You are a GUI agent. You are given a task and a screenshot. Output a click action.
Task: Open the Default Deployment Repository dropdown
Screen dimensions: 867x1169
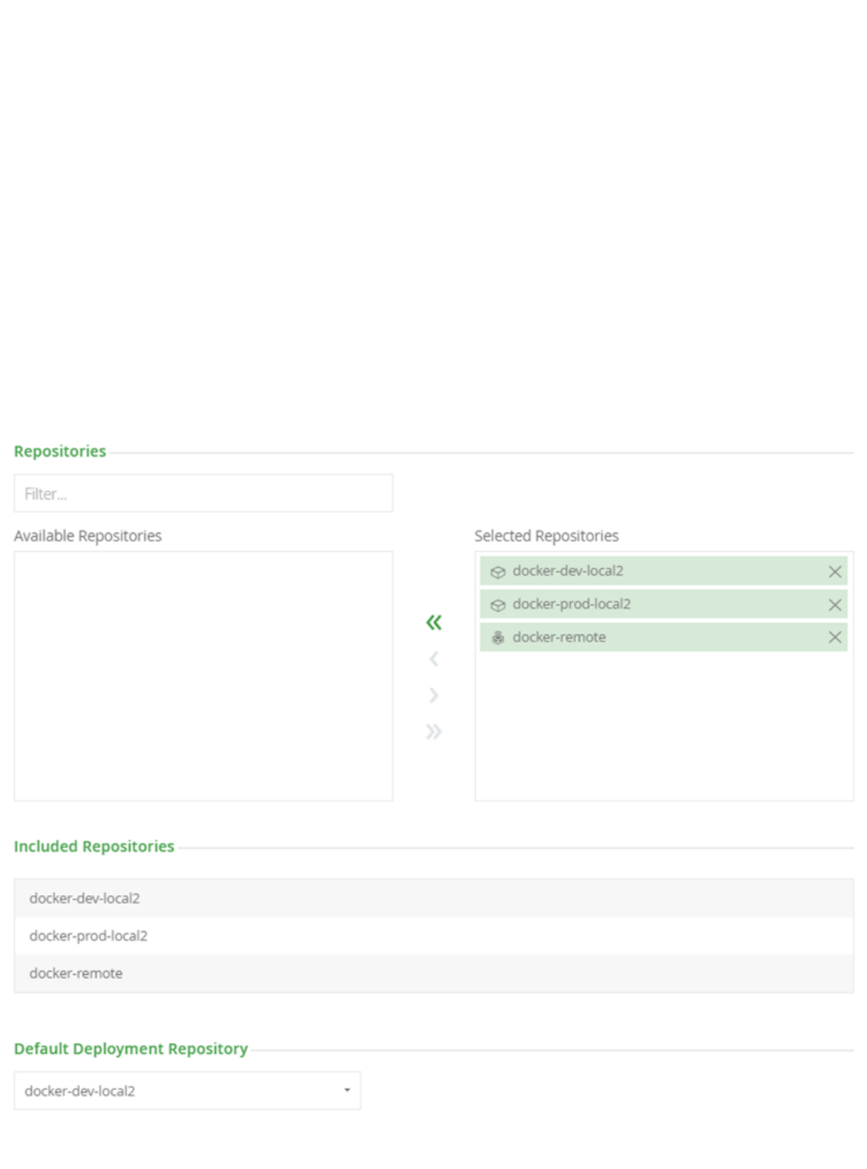coord(187,1091)
